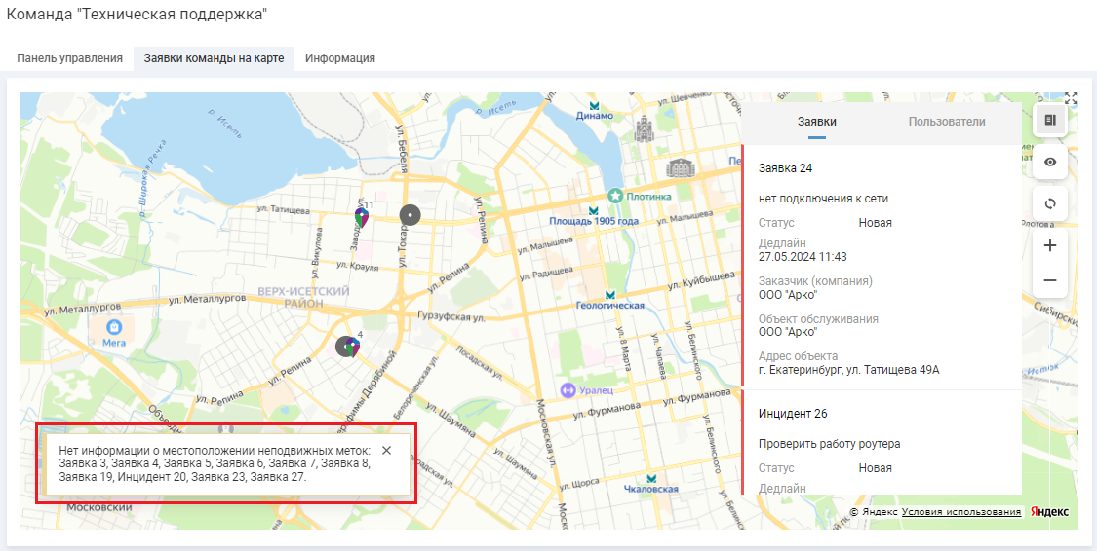
Task: Select the Заявки команды на карте tab
Action: click(x=214, y=58)
